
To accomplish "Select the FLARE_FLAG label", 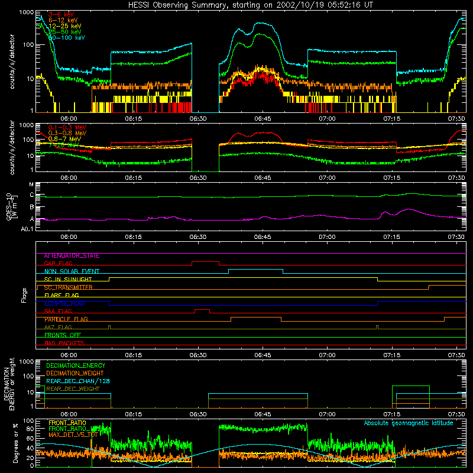I will click(61, 295).
